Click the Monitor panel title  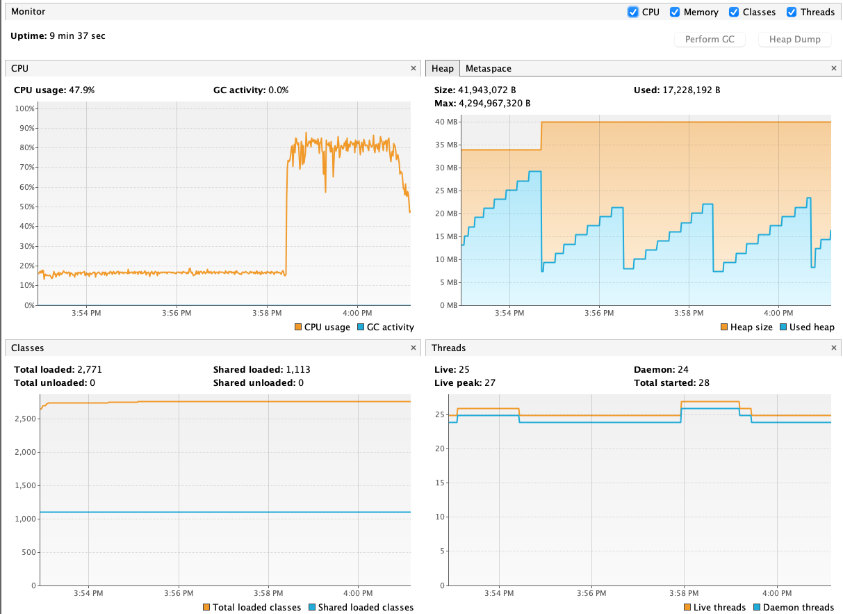(28, 12)
